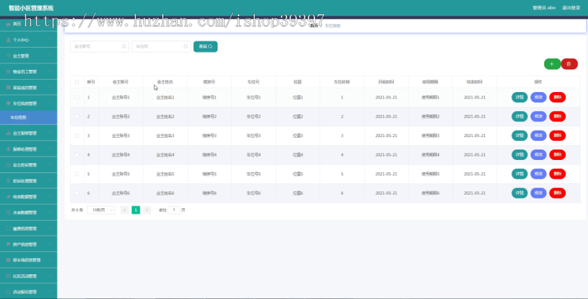Click the 共 6 条 total count text

tap(77, 210)
